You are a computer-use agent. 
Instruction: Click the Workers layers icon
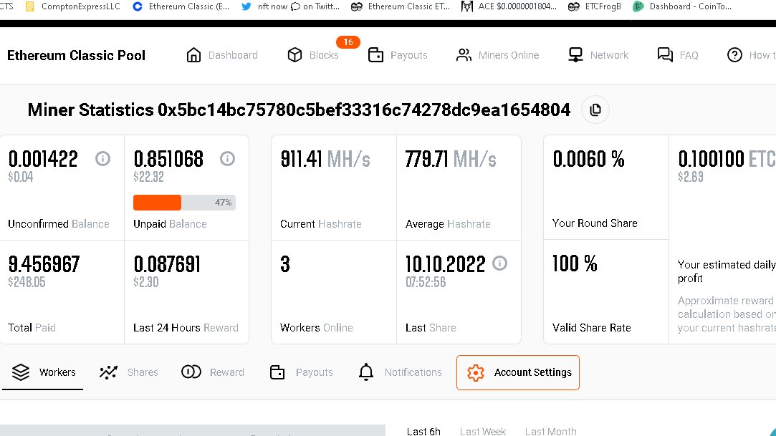click(x=21, y=372)
